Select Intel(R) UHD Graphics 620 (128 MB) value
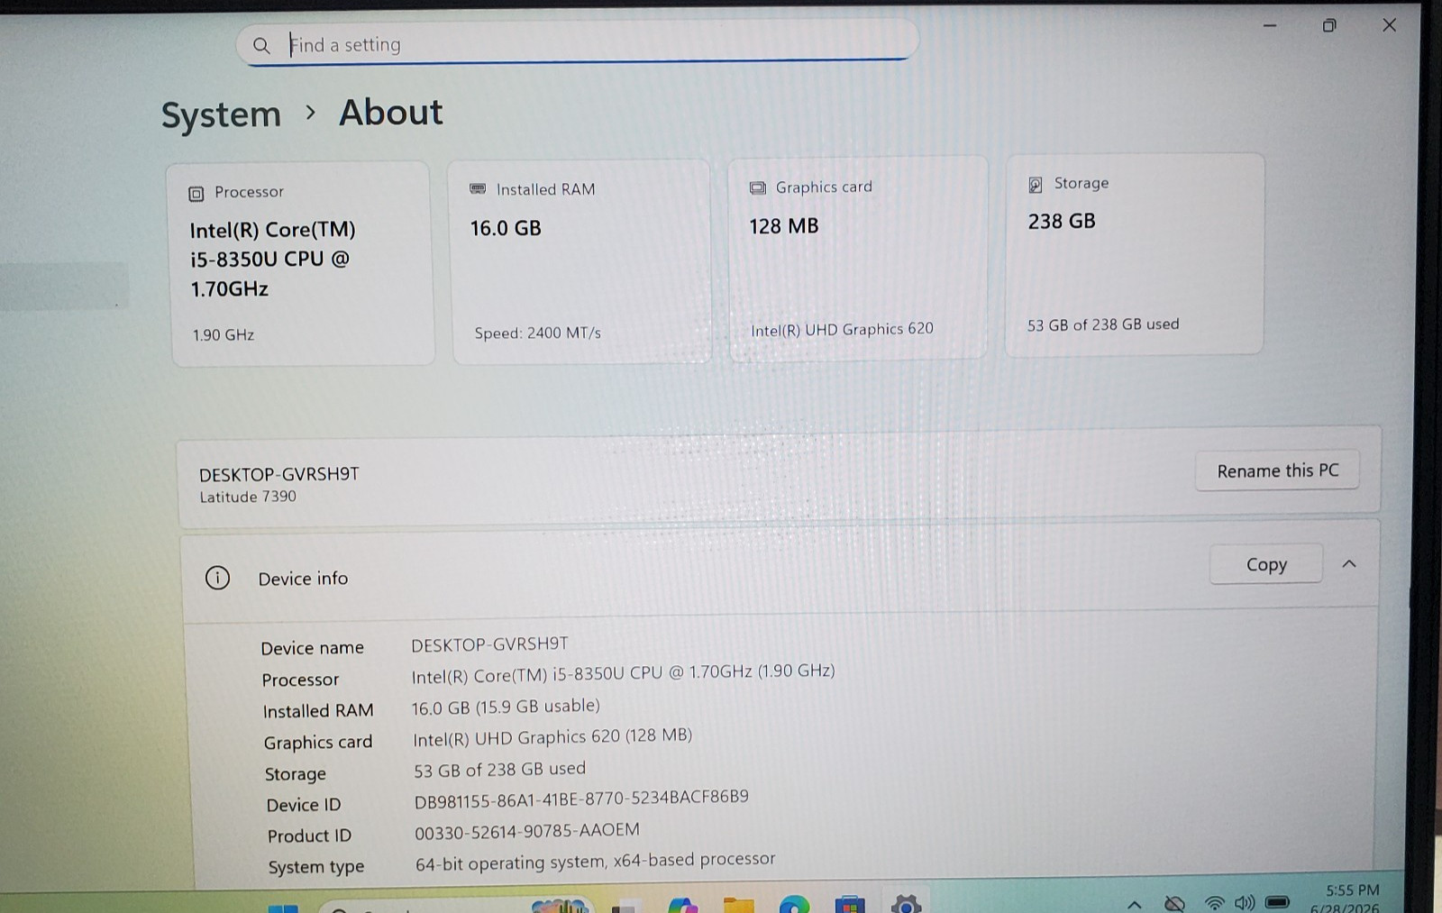Screen dimensions: 1442x913 552,737
